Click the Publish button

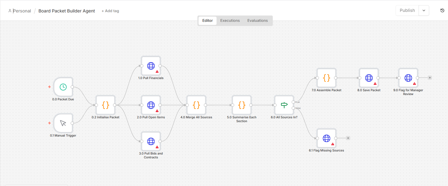(407, 11)
